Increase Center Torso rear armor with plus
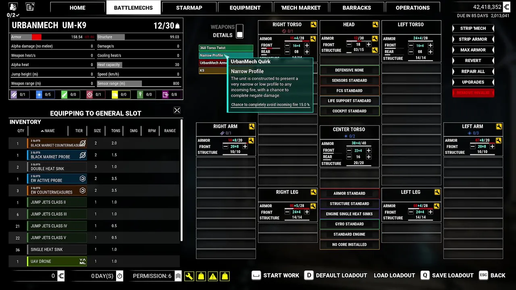Screen dimensions: 516x290 click(368, 157)
